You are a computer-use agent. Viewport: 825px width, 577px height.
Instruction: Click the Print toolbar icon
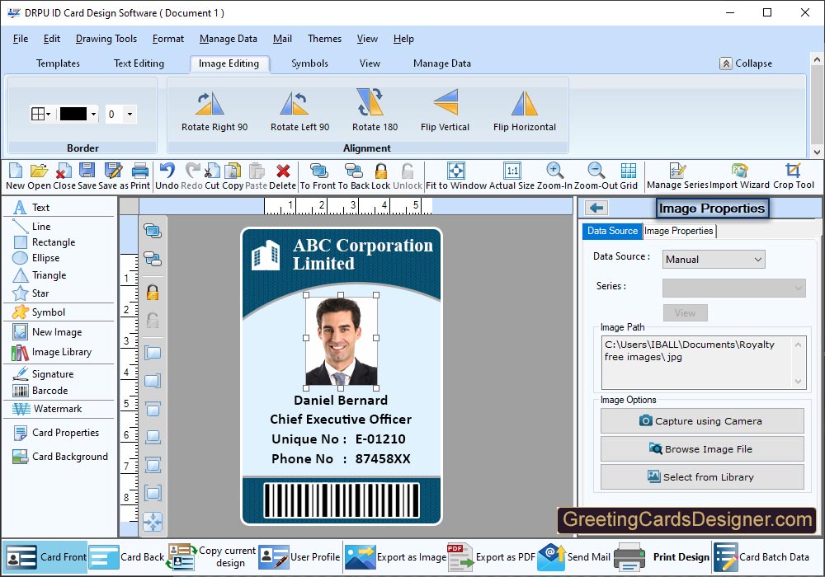[140, 171]
